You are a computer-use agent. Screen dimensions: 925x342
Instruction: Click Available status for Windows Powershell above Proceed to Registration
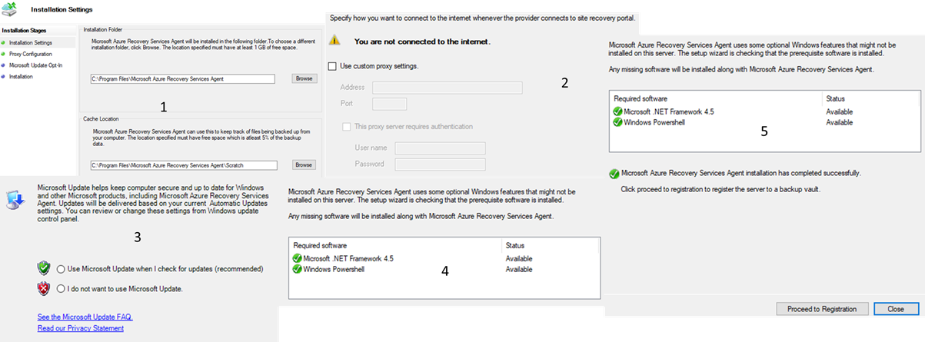839,122
